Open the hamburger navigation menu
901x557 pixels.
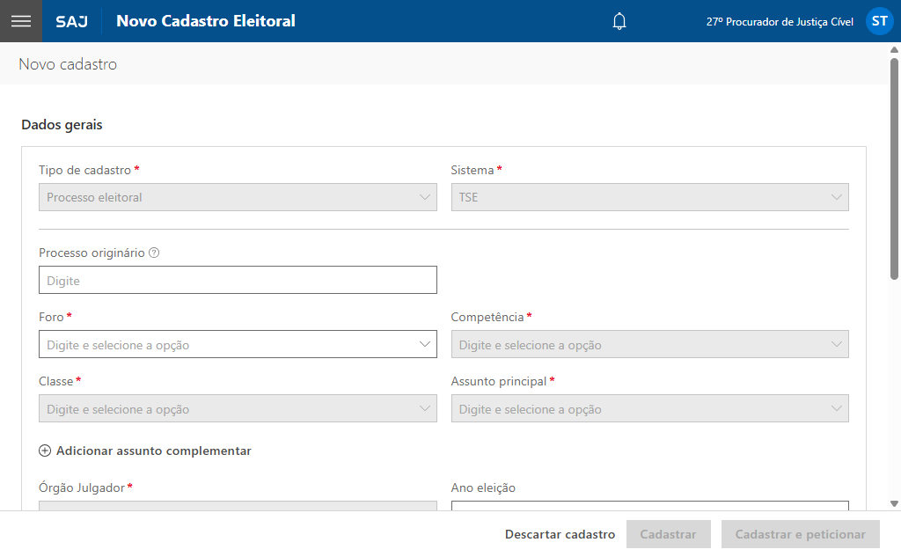click(21, 21)
